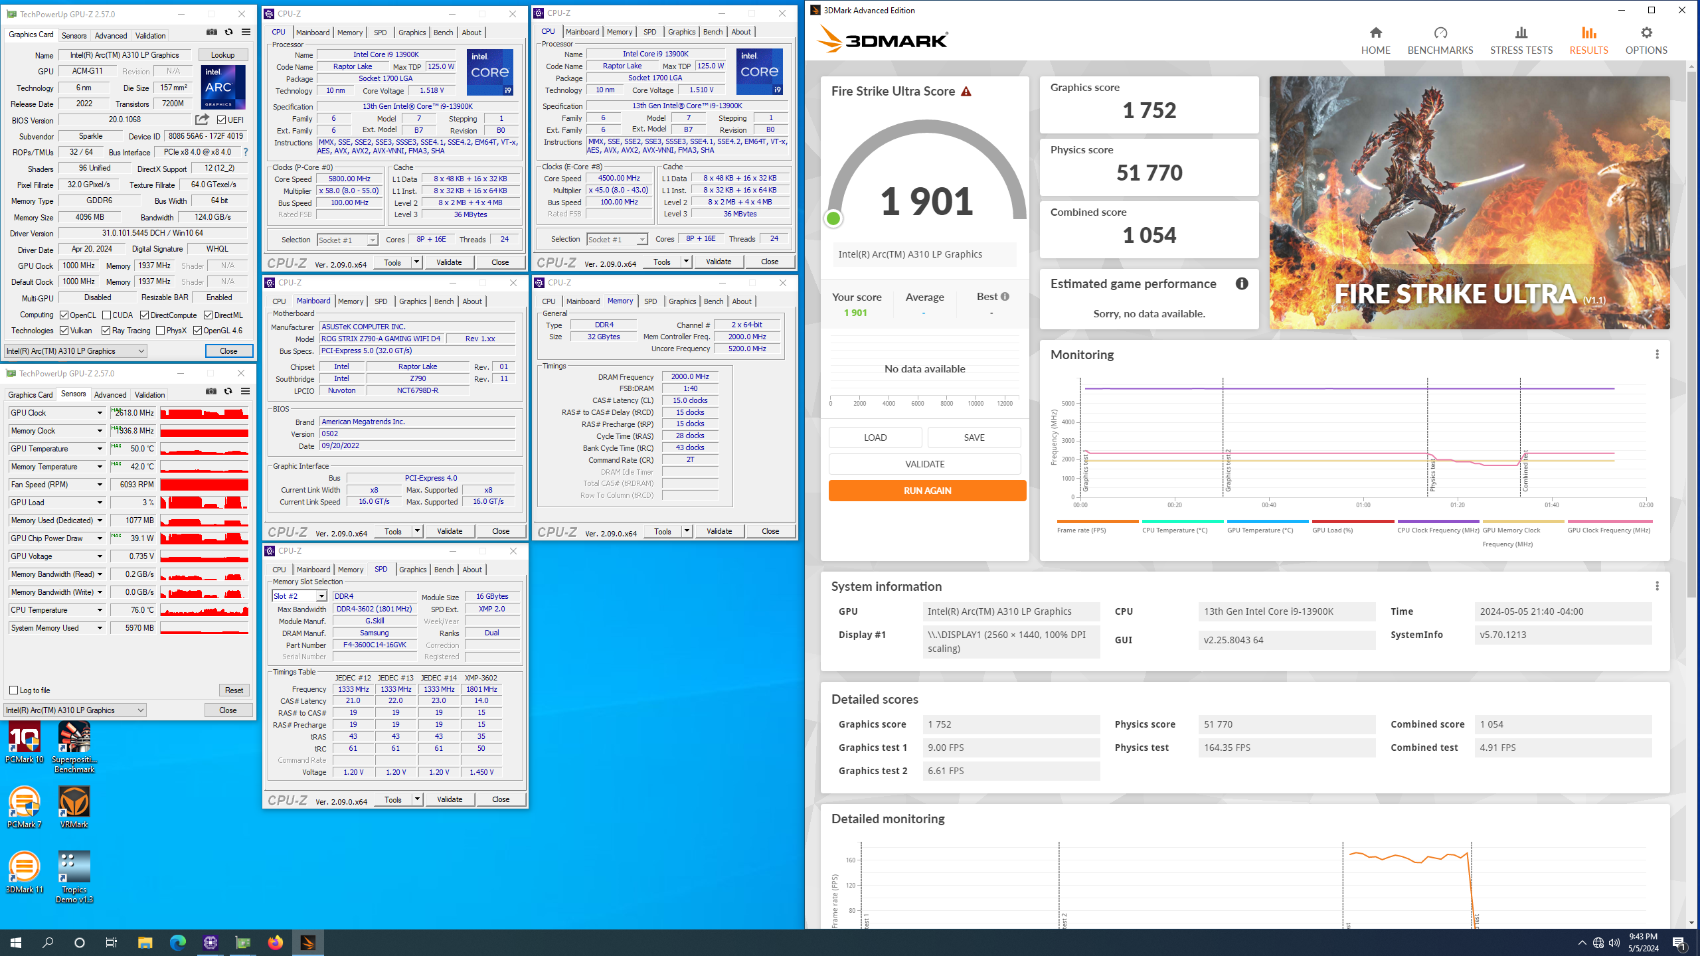
Task: Open Tropics Demo v1.3 desktop shortcut
Action: pyautogui.click(x=74, y=878)
